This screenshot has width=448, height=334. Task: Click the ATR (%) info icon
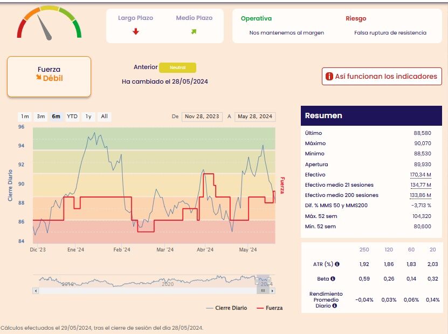(x=337, y=264)
